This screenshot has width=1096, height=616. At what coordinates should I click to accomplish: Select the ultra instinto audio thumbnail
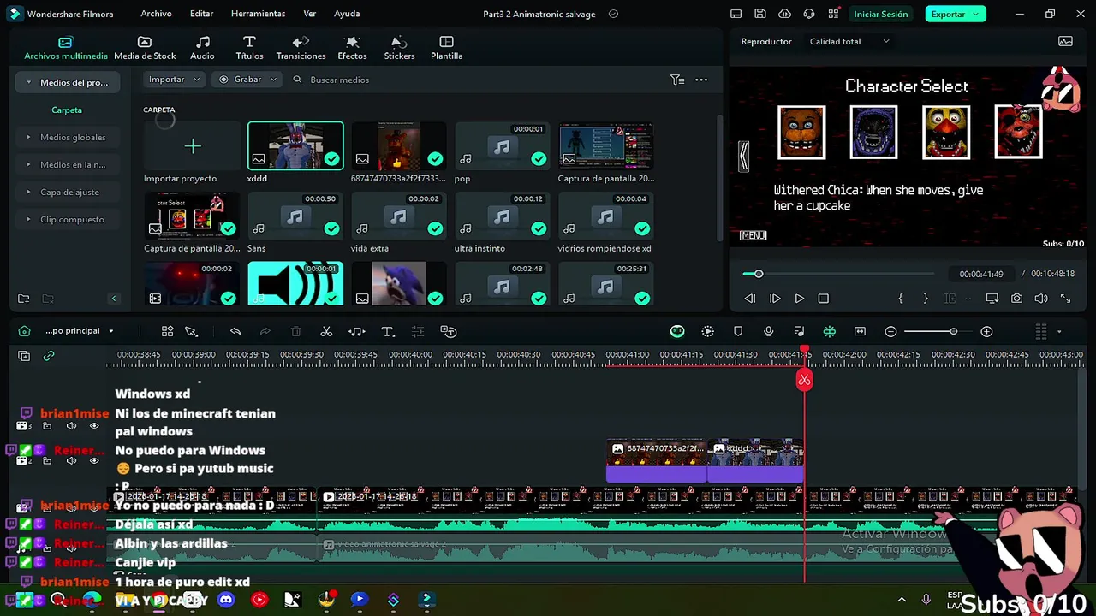[502, 216]
